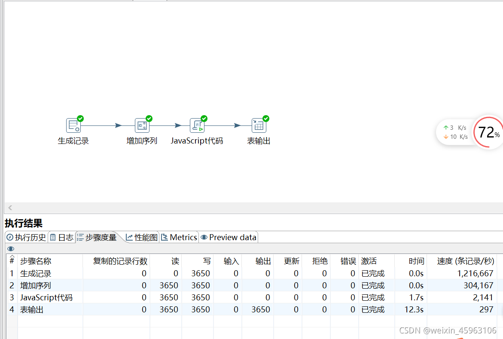Click the 3650 output cell of 表输出
503x339 pixels.
point(260,309)
